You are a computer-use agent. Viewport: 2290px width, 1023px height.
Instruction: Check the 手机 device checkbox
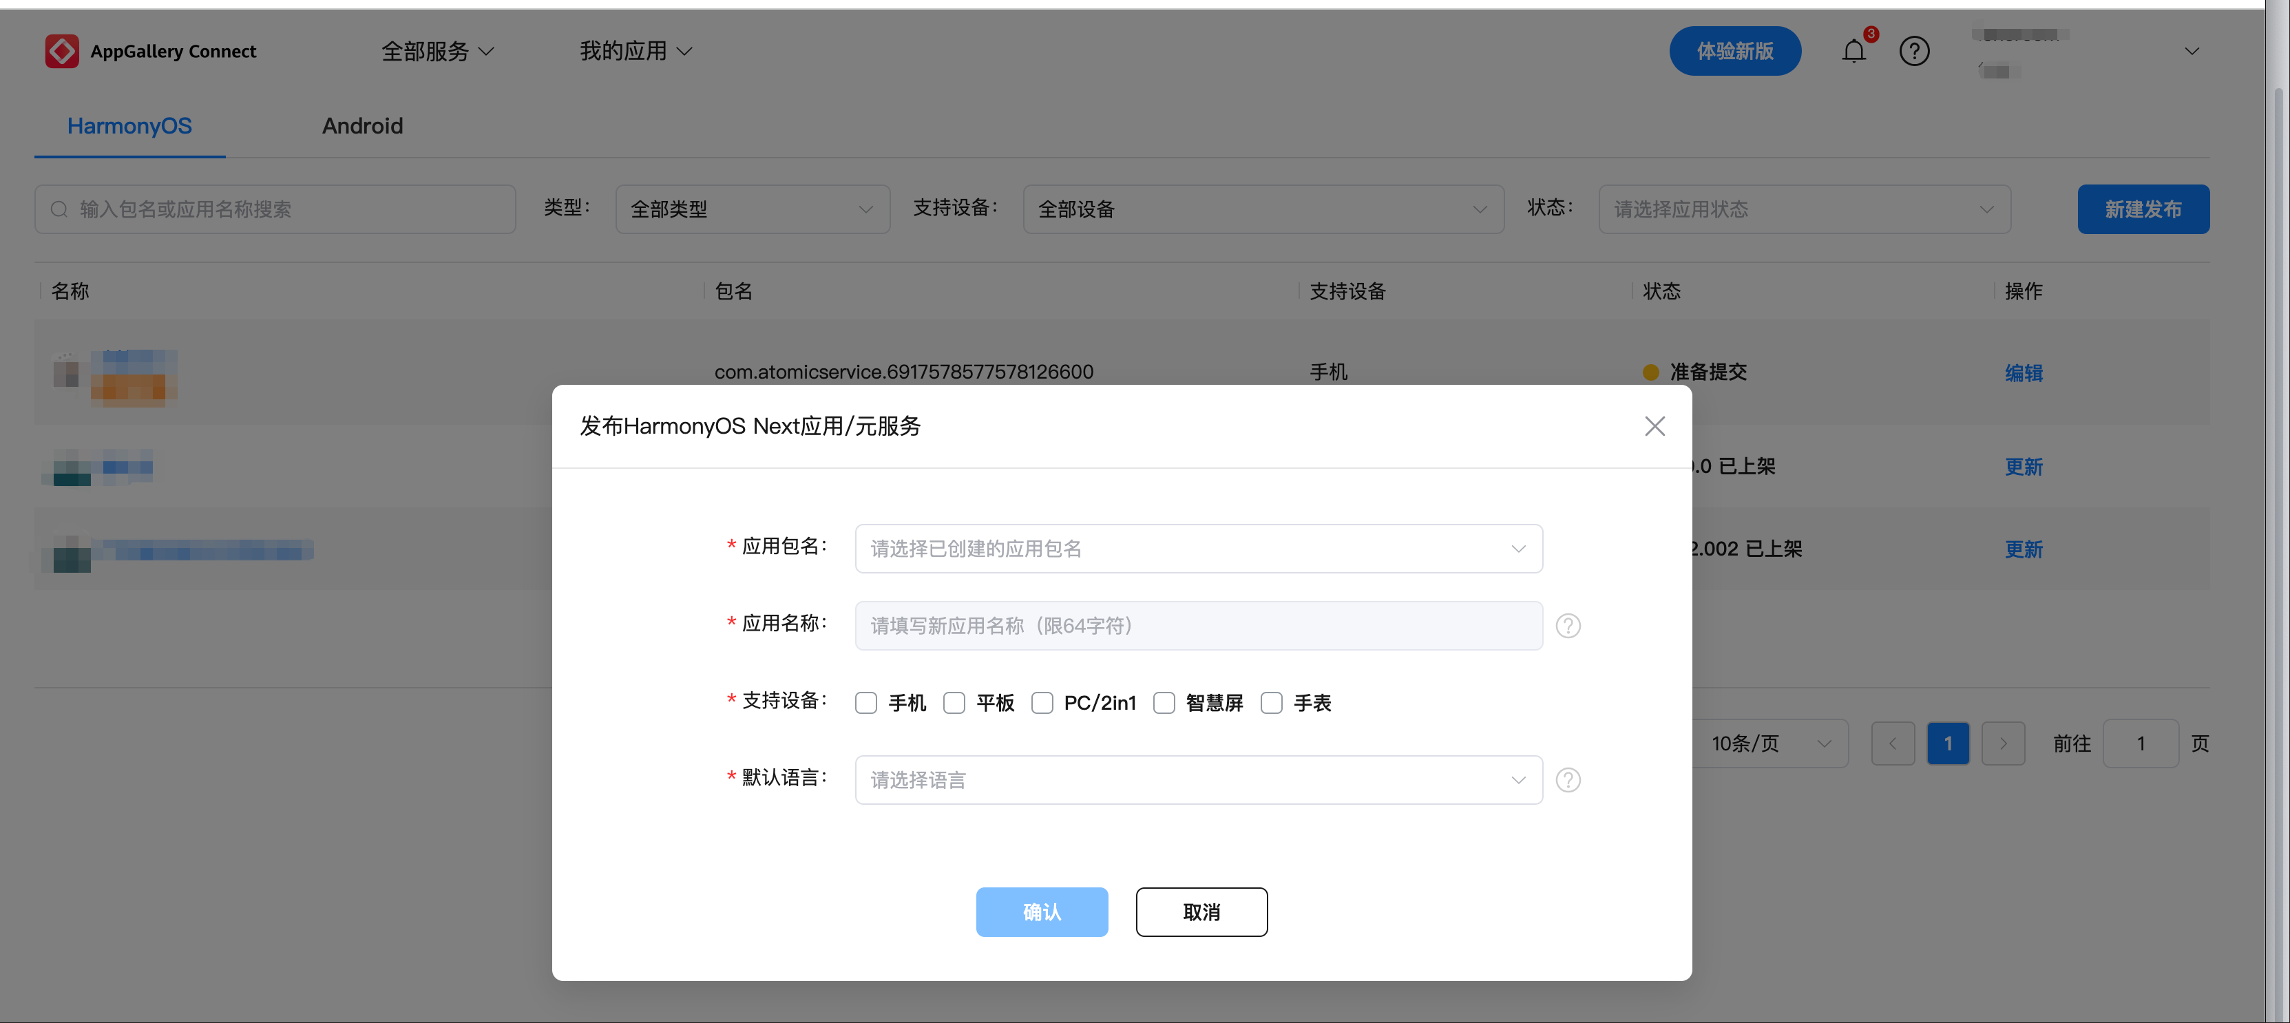tap(866, 703)
